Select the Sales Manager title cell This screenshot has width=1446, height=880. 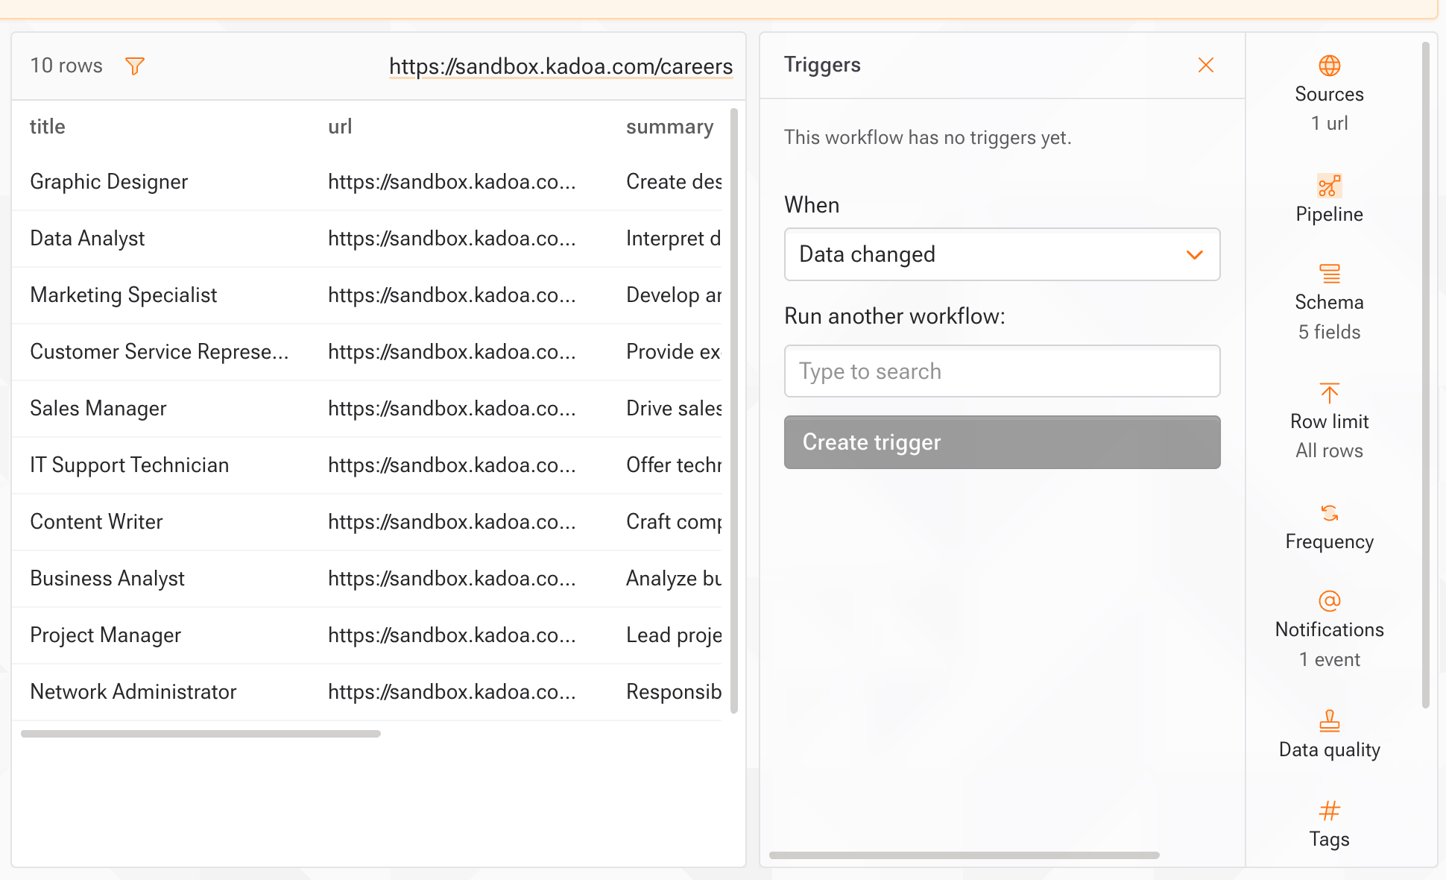click(98, 409)
